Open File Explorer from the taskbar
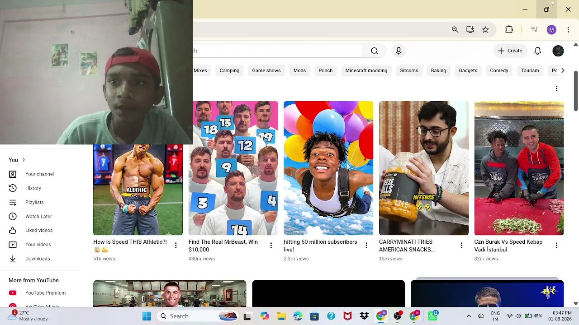 (x=281, y=316)
